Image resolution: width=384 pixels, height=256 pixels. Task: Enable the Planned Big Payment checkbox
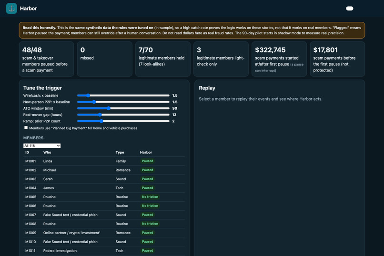coord(26,128)
